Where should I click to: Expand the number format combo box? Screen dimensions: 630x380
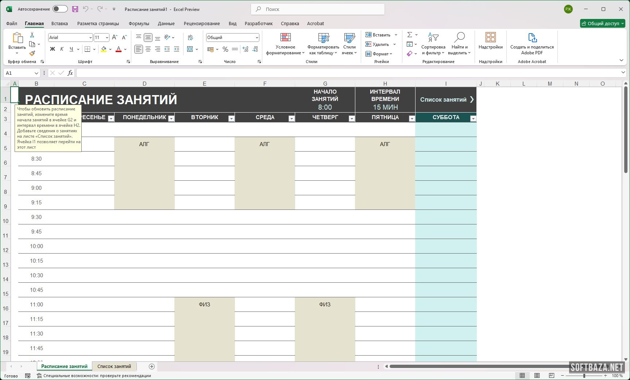257,38
